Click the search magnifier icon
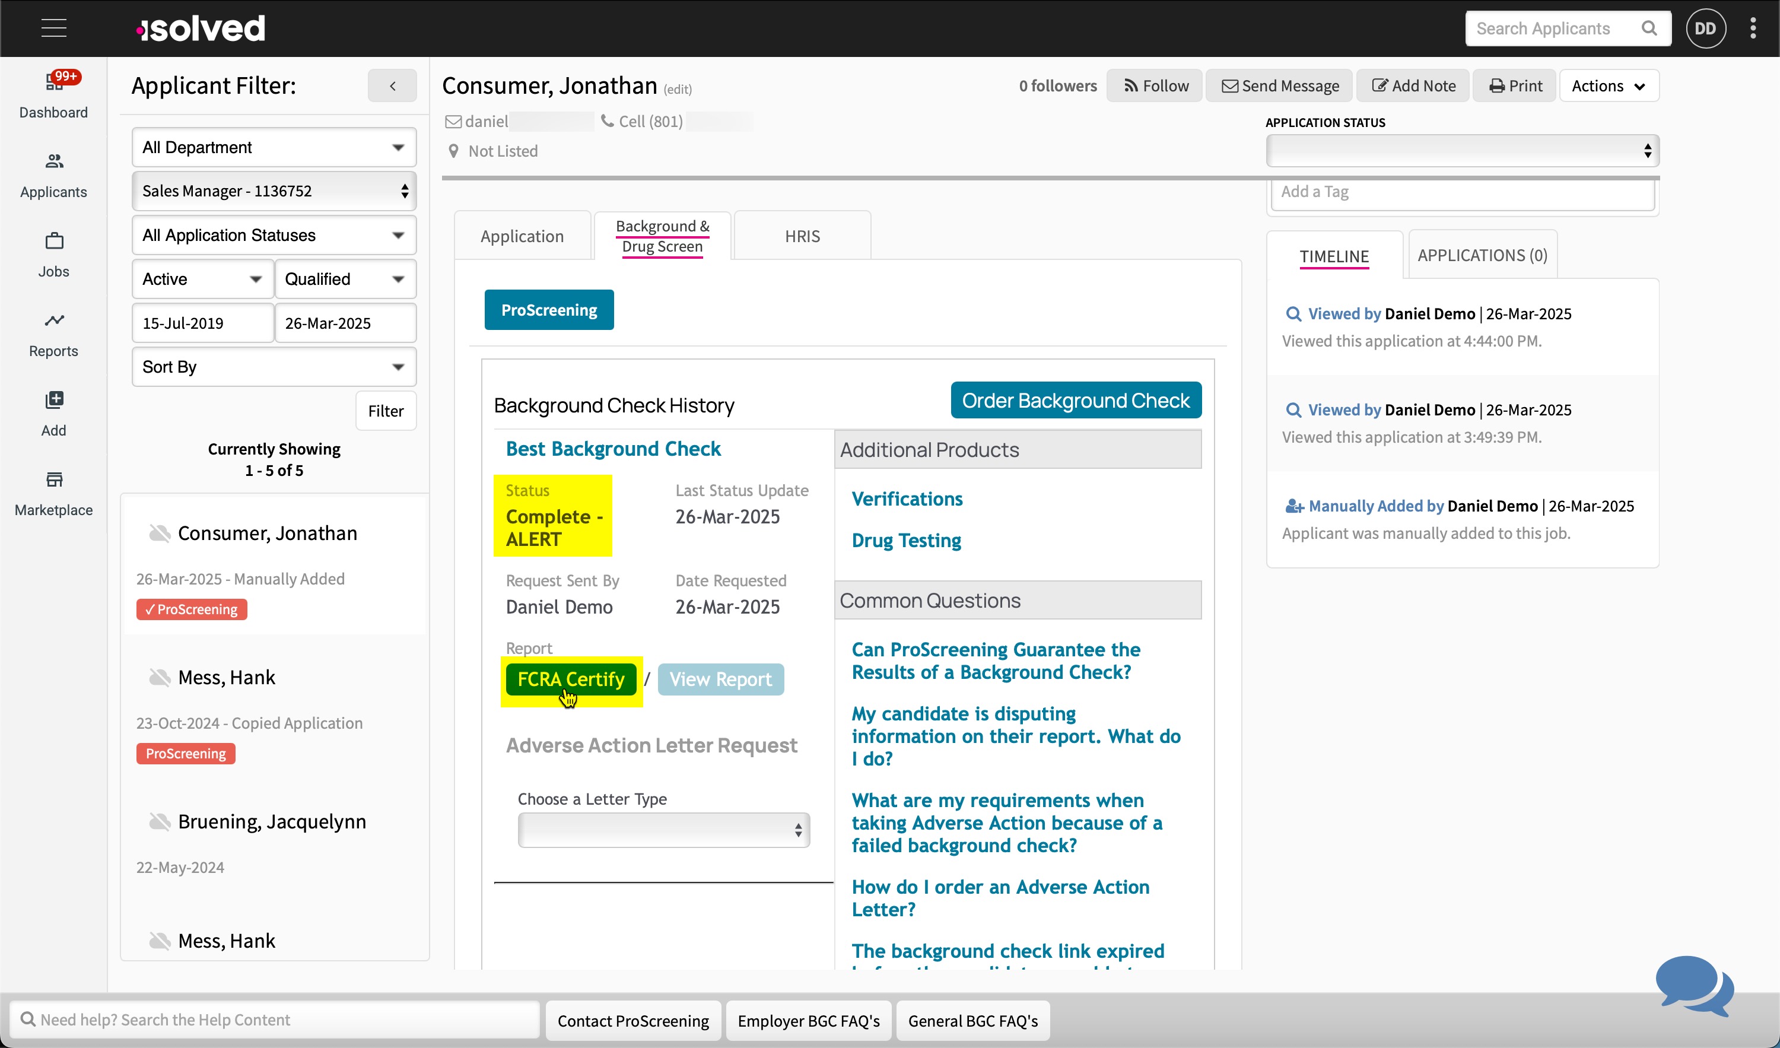Image resolution: width=1780 pixels, height=1048 pixels. [1649, 28]
